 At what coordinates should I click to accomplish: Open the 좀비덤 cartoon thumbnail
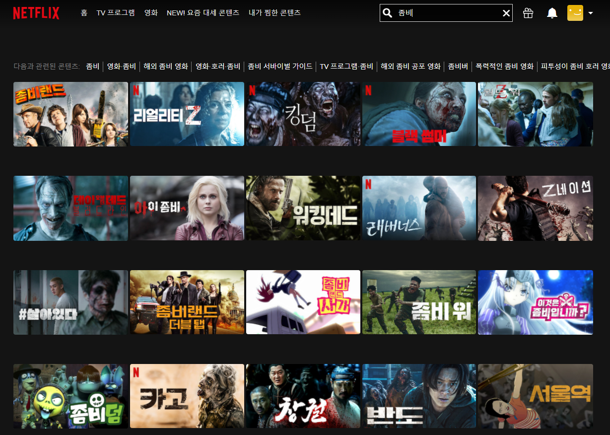[70, 396]
